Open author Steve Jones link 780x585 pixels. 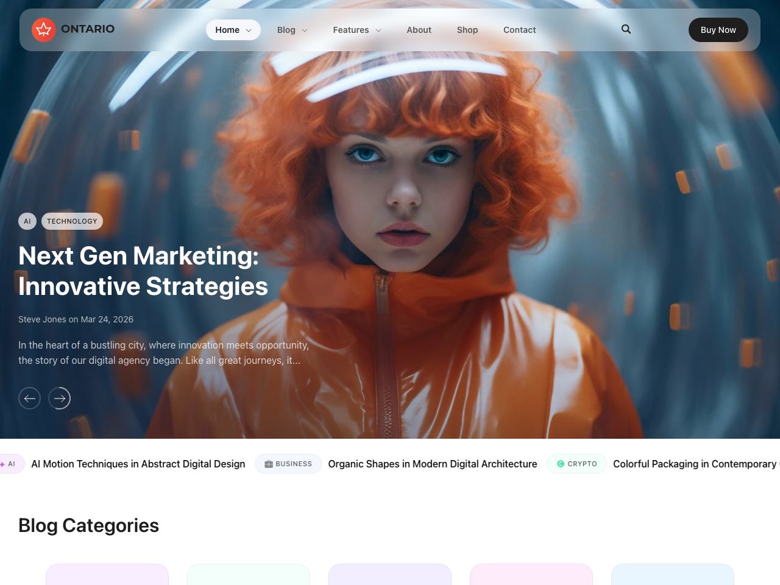pos(42,319)
